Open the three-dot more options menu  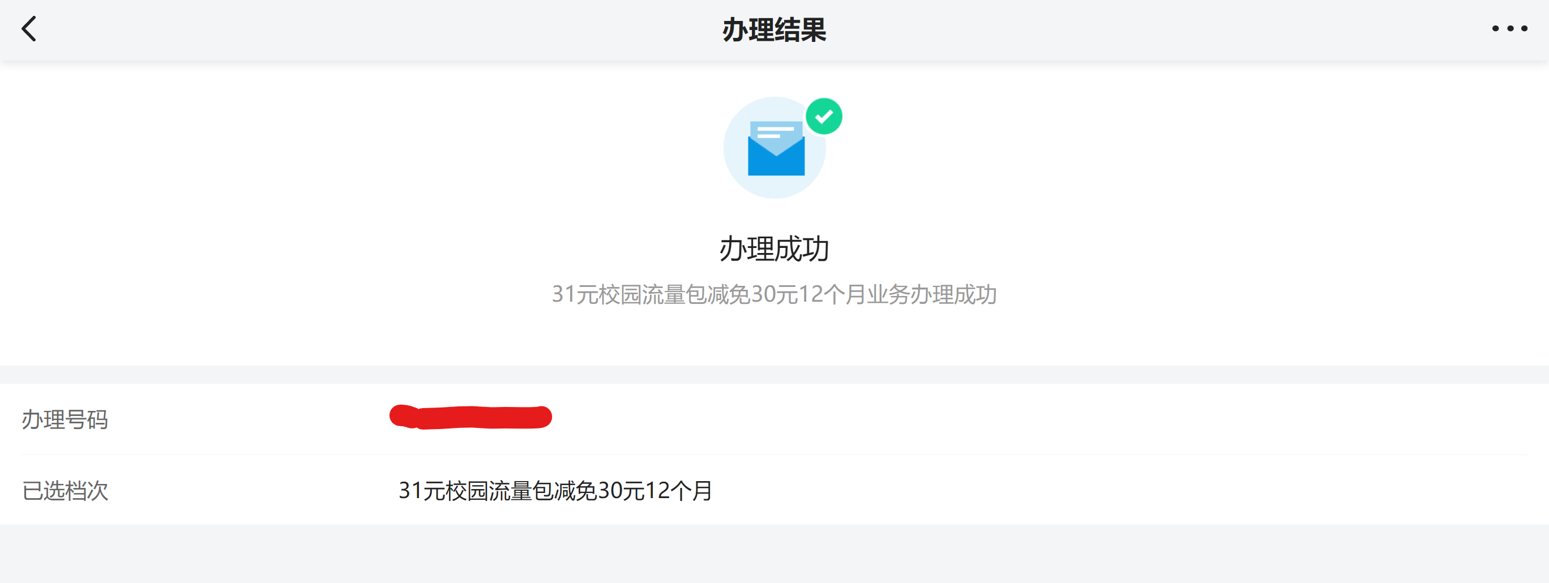pos(1509,28)
